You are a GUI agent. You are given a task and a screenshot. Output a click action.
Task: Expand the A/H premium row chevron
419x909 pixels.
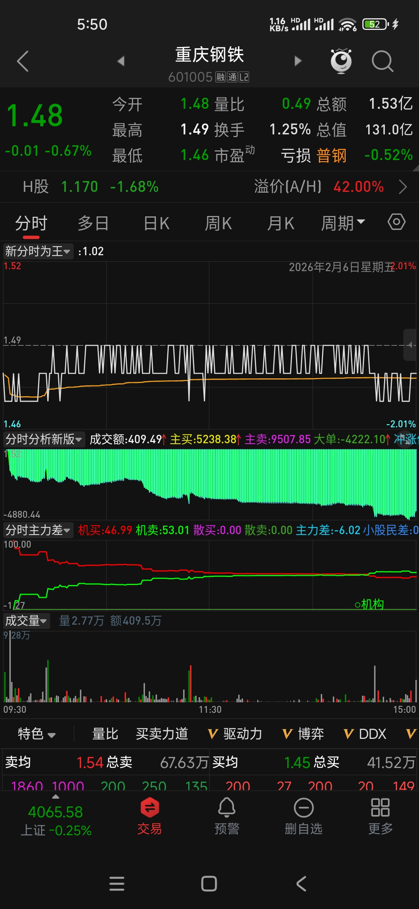point(403,187)
